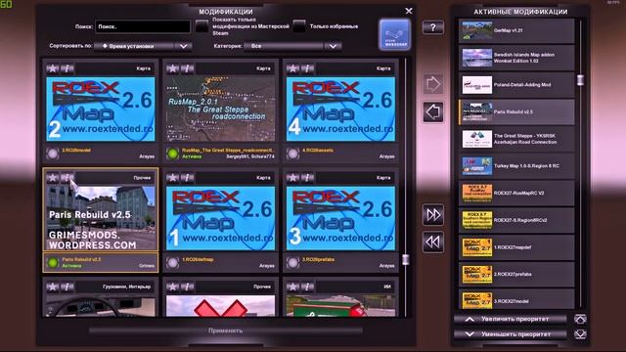This screenshot has width=626, height=352.
Task: Click the status circle of 3.RO26prefabs
Action: pos(292,263)
